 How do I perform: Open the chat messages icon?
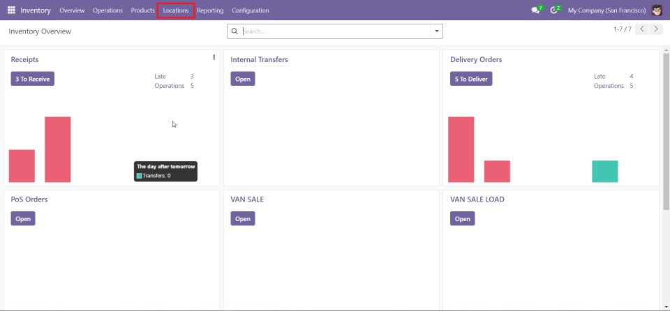tap(535, 10)
